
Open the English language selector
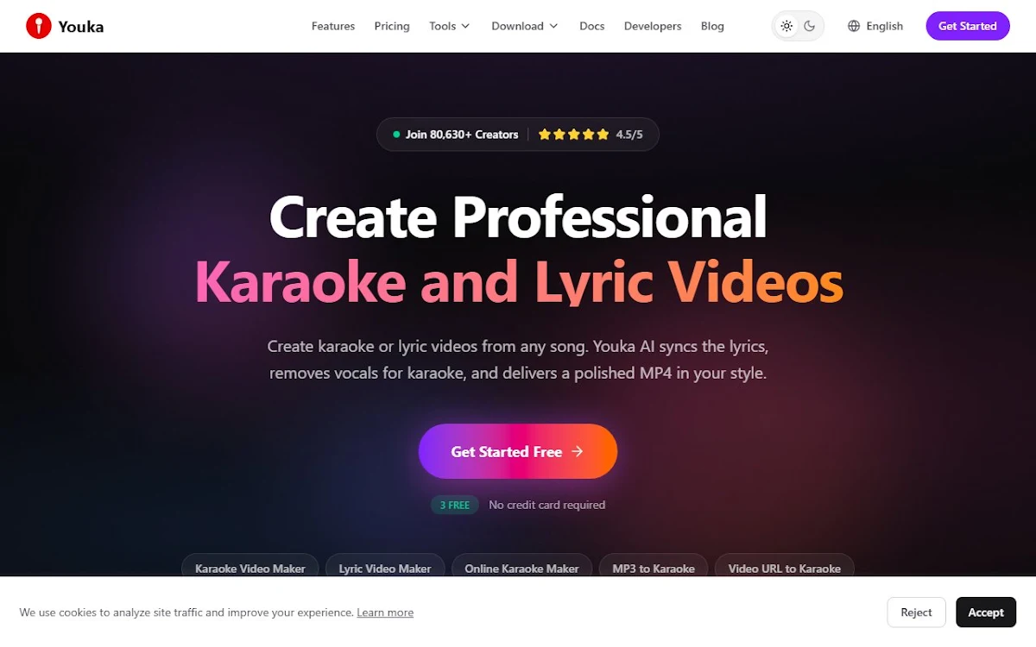[875, 26]
